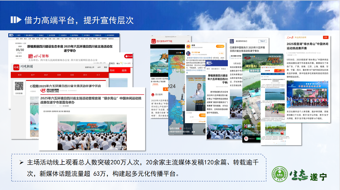Viewport: 340px width, 190px height.
Task: Click the 川观新闻 red logo icon
Action: pos(17,67)
